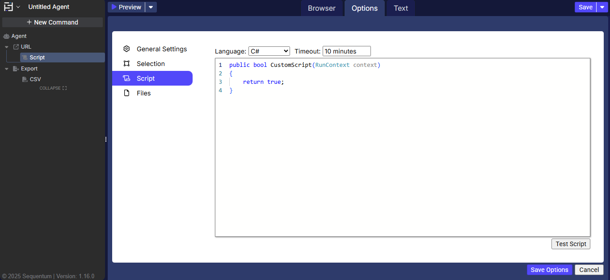This screenshot has height=280, width=610.
Task: Click the Sequentum logo icon
Action: [8, 7]
